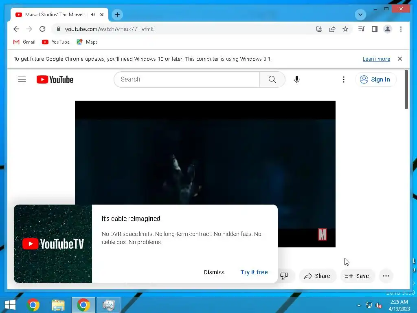417x313 pixels.
Task: Switch to active Chrome window in taskbar
Action: click(x=83, y=305)
